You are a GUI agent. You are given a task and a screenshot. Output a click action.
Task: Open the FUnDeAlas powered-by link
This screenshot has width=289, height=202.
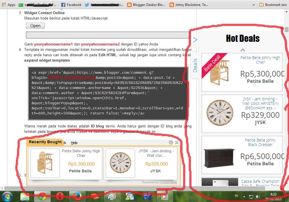pyautogui.click(x=168, y=182)
